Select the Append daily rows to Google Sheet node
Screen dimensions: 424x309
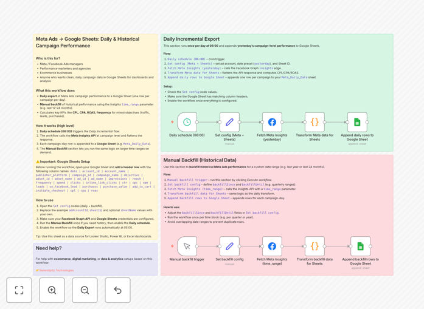coord(357,122)
